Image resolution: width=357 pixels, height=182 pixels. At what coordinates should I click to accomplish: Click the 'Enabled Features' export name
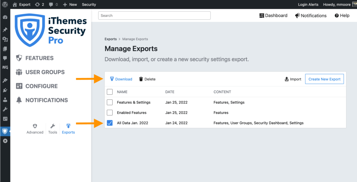click(x=131, y=113)
